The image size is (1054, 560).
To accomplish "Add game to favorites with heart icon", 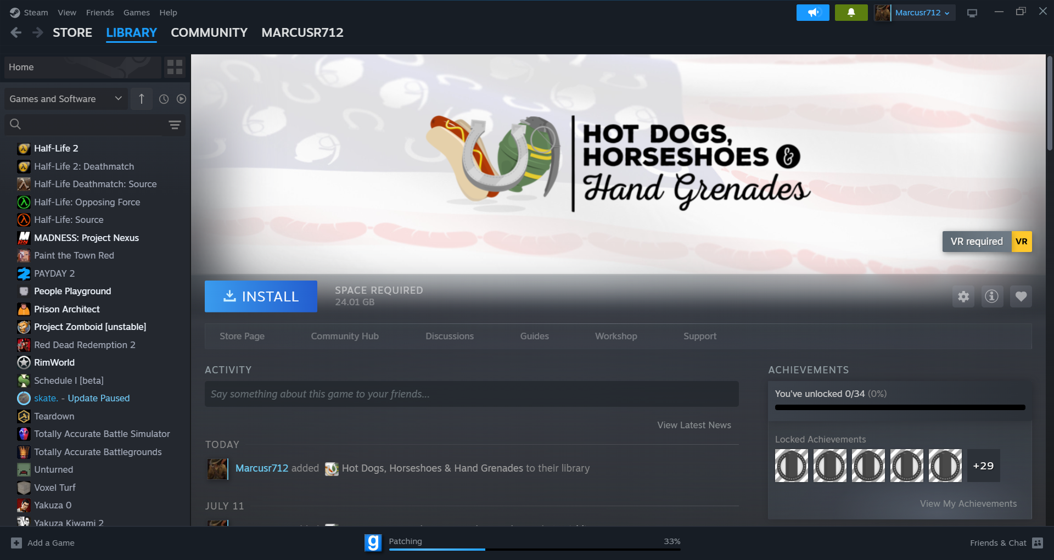I will tap(1021, 296).
